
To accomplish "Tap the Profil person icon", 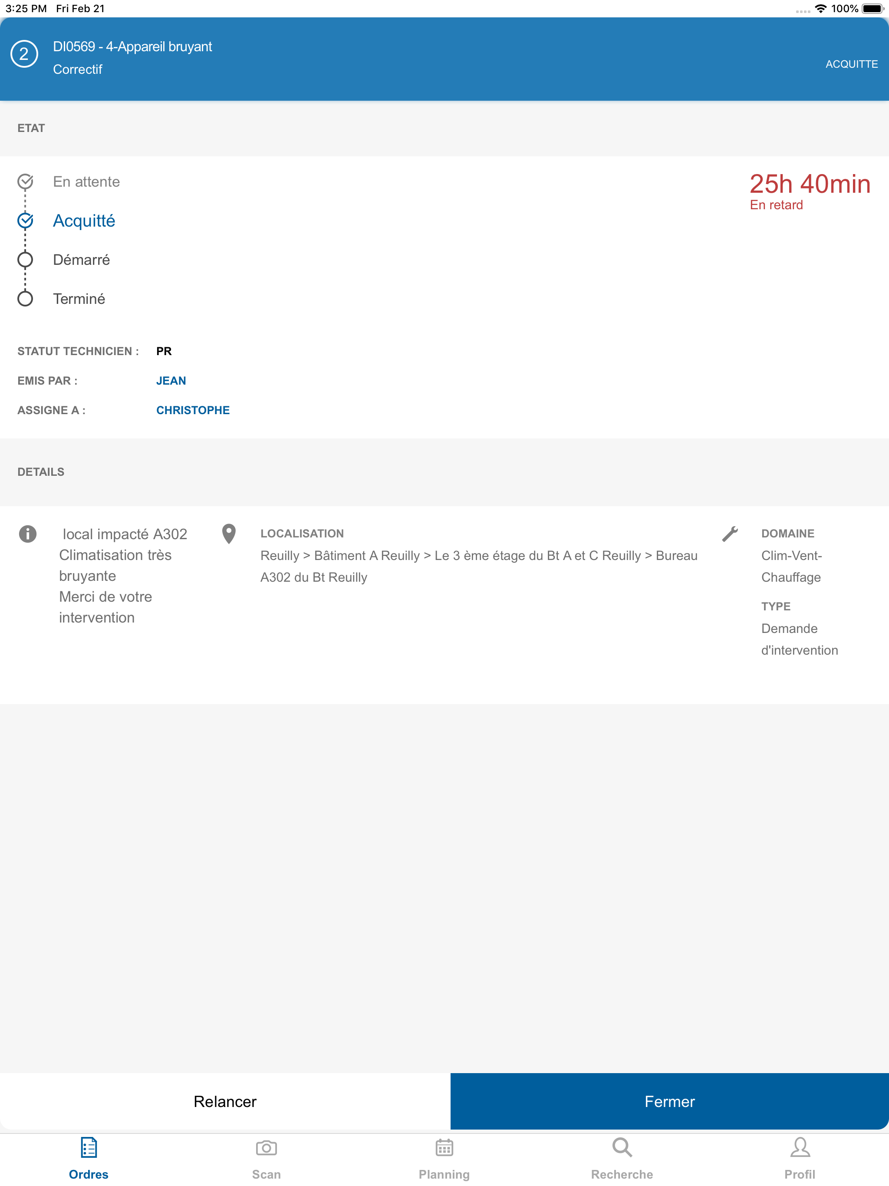I will tap(800, 1147).
